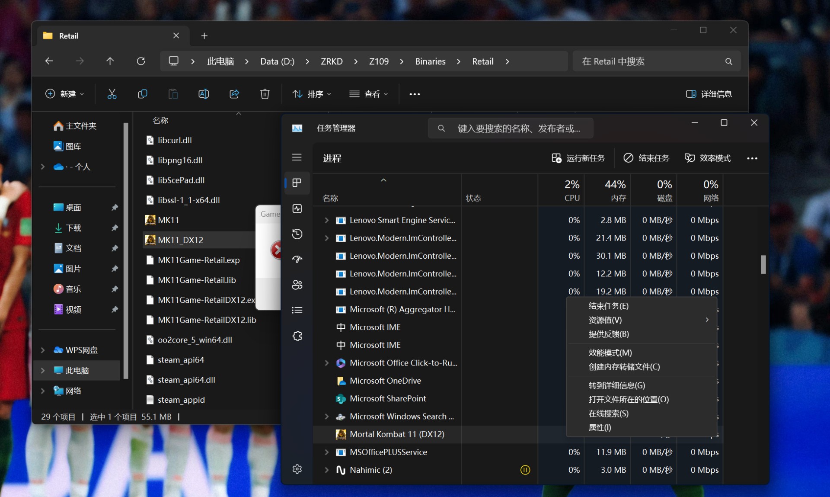Select the steam_api64.dll file

coord(186,380)
